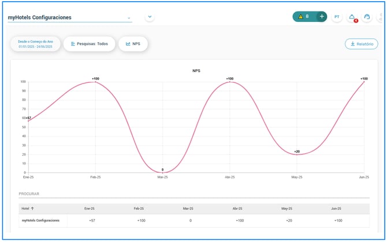Open the support headset icon
The height and width of the screenshot is (242, 387).
367,17
